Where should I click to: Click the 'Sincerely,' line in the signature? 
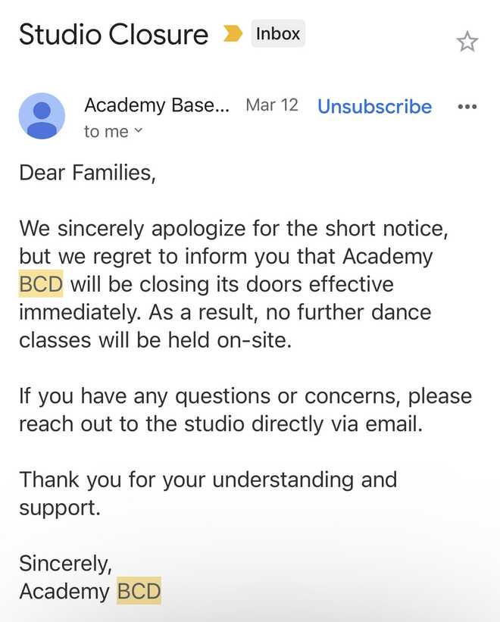tap(67, 563)
